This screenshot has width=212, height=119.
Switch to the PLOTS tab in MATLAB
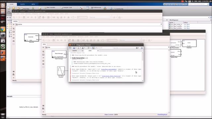click(x=23, y=4)
